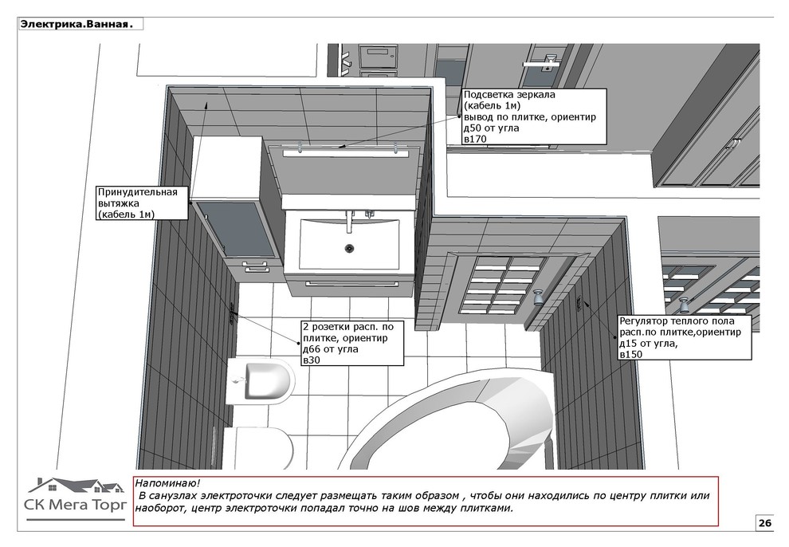Click the red-bordered Напоминаю reminder note

[x=425, y=502]
